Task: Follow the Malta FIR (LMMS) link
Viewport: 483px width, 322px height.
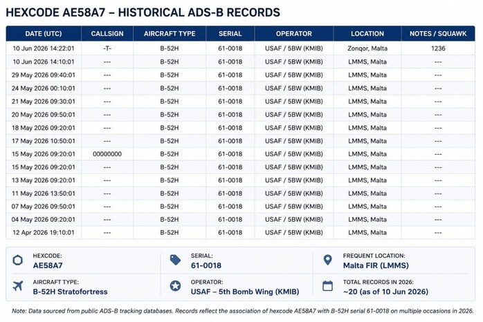Action: point(376,265)
